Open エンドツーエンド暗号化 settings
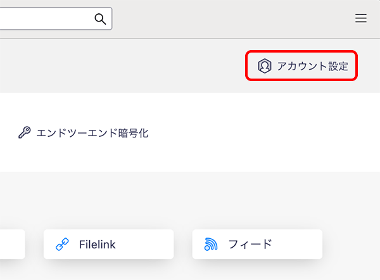Image resolution: width=380 pixels, height=280 pixels. pos(84,134)
